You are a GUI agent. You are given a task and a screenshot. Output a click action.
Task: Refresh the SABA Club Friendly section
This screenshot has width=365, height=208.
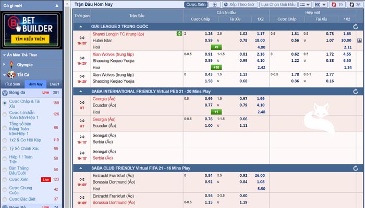coord(356,168)
